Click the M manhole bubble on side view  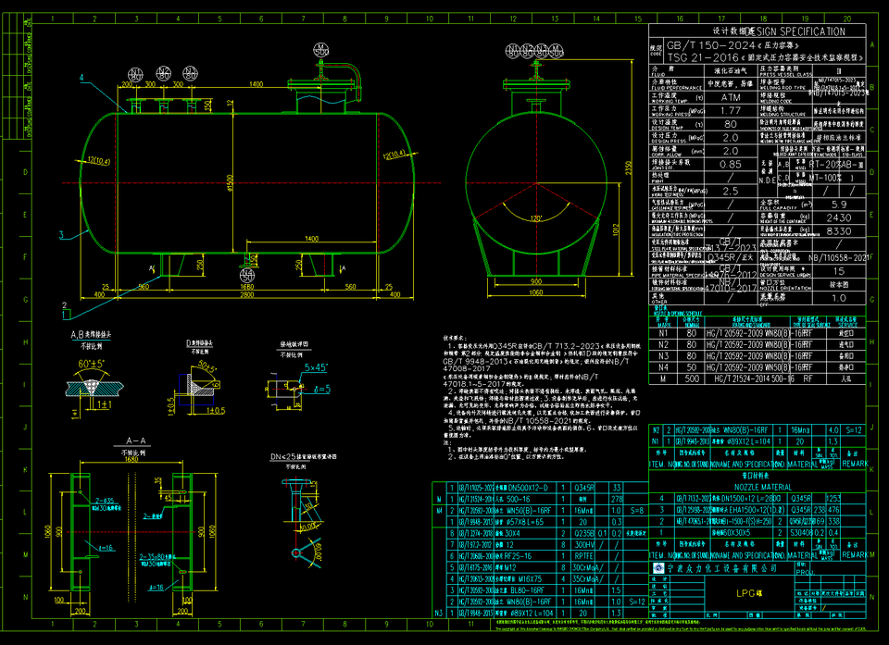[321, 49]
